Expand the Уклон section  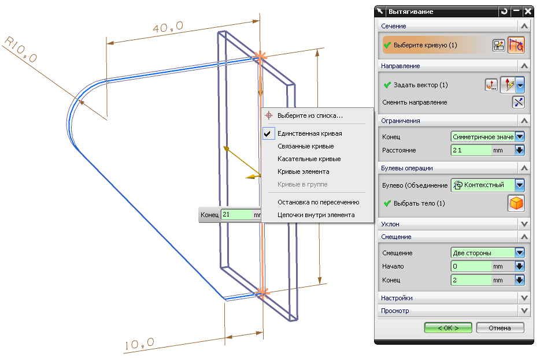click(524, 224)
